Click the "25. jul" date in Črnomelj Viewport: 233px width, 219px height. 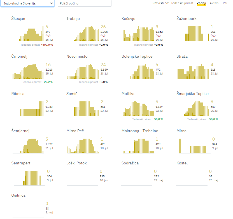49,74
